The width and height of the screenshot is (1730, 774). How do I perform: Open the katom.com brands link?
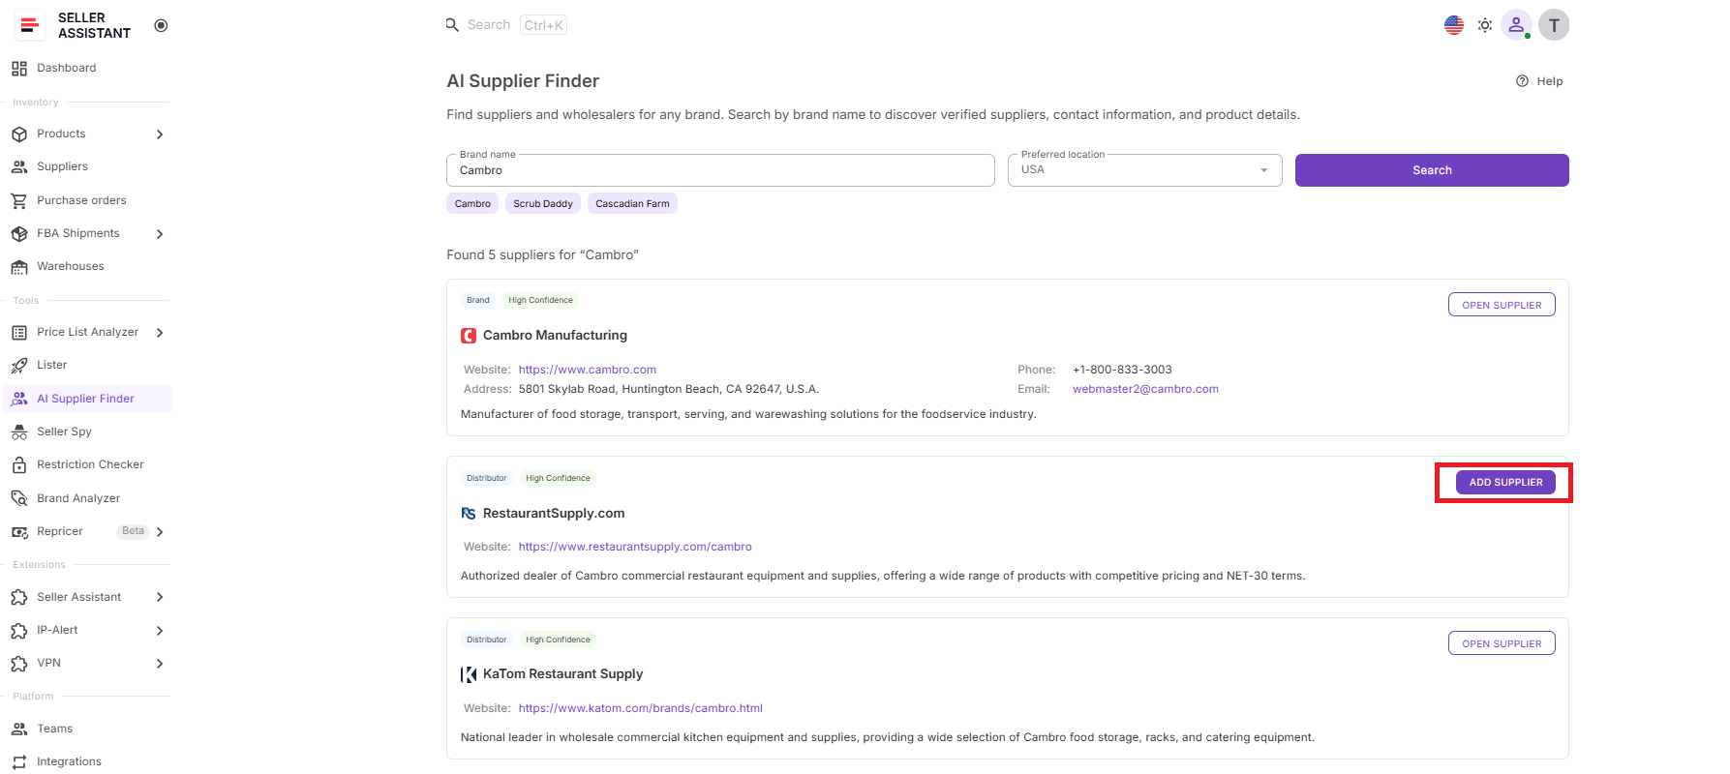pos(641,708)
